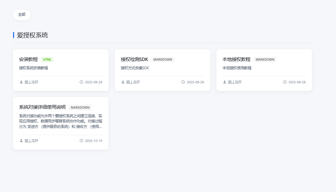Click the MARKDOWN badge on 授权检测SDK
336x192 pixels.
coord(163,60)
